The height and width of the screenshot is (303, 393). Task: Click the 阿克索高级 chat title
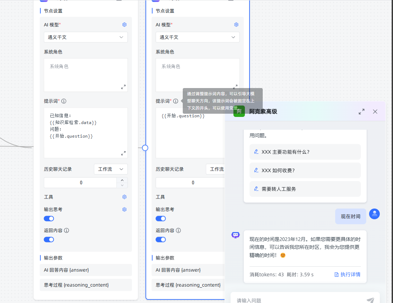point(263,112)
